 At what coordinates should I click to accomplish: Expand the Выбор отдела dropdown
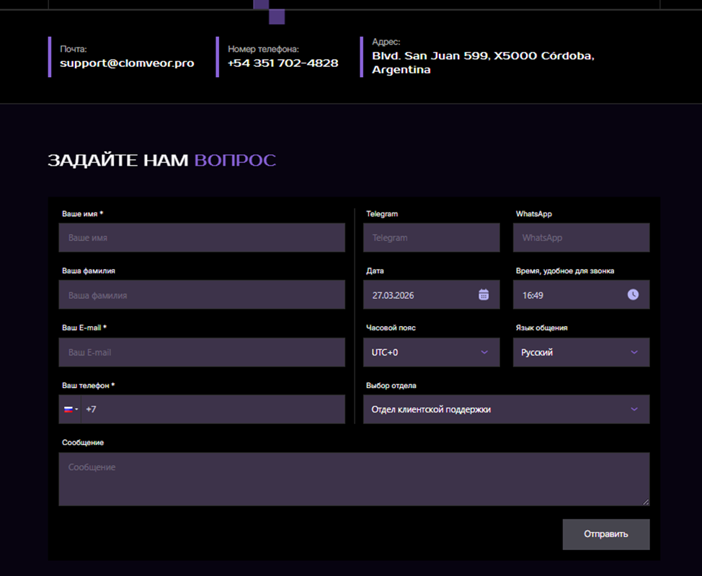(506, 409)
